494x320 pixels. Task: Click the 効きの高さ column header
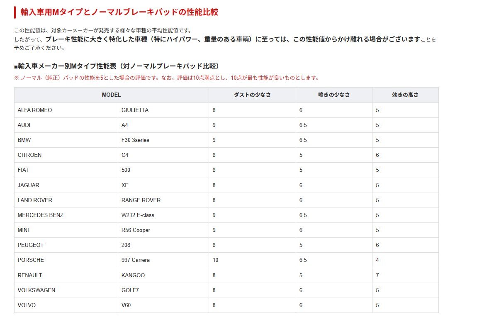tap(405, 95)
